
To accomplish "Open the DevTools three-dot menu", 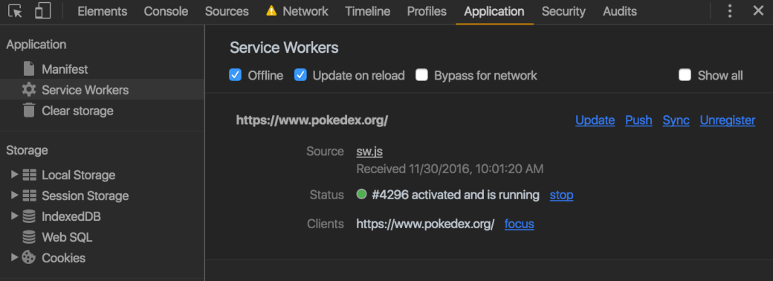I will [730, 11].
